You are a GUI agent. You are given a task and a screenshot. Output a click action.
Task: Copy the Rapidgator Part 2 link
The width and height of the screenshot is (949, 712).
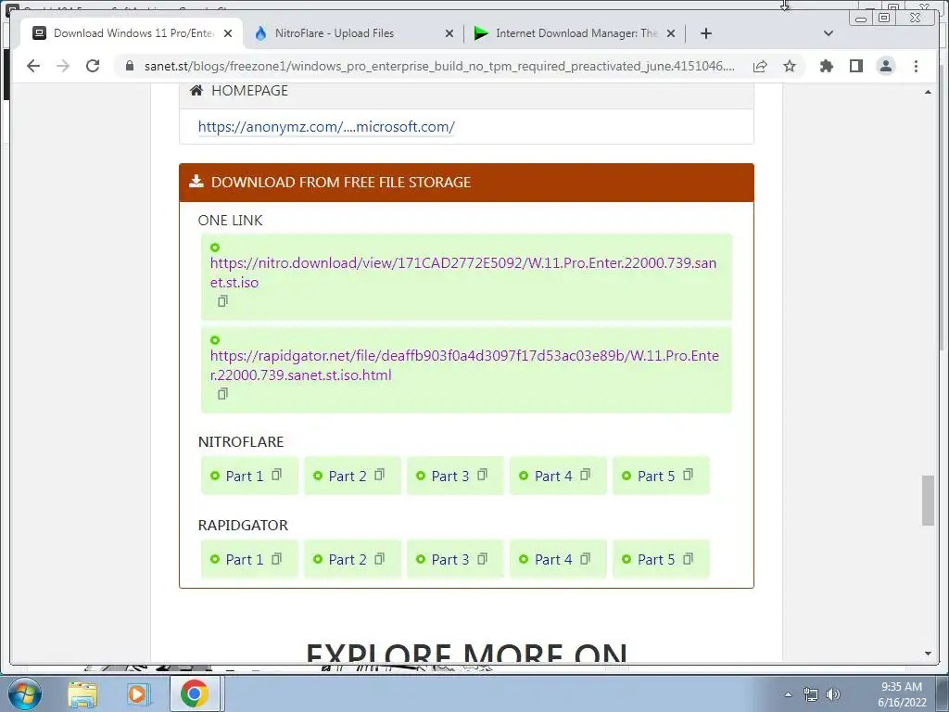[x=379, y=558]
